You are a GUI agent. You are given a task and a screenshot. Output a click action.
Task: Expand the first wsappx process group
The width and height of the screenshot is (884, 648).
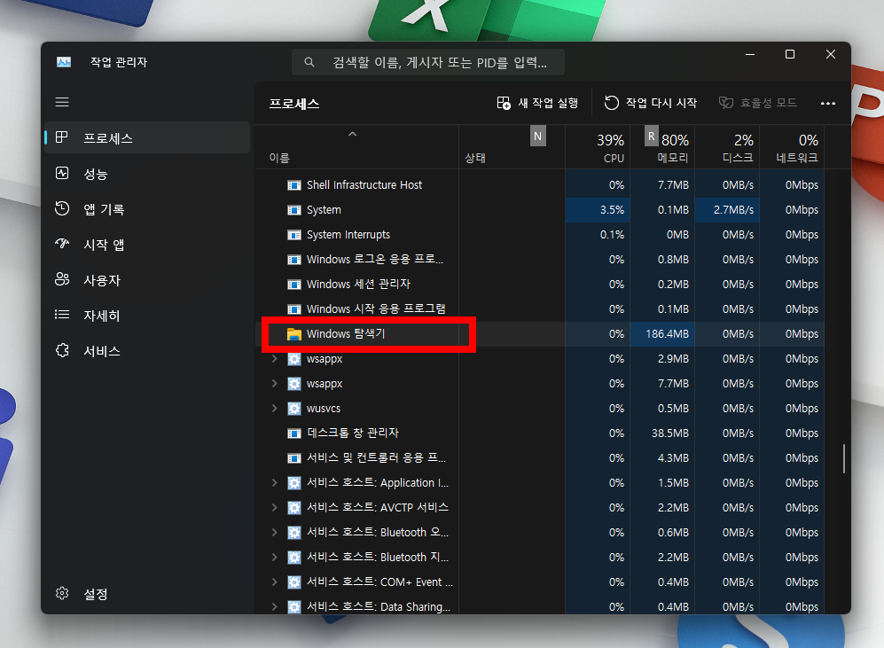point(275,359)
